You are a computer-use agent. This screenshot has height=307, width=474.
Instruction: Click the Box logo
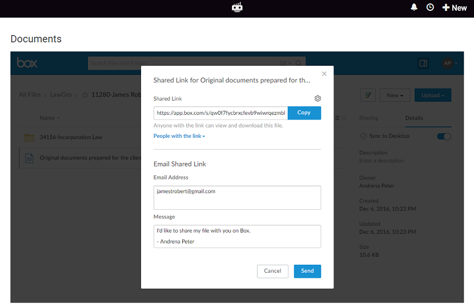tap(27, 63)
